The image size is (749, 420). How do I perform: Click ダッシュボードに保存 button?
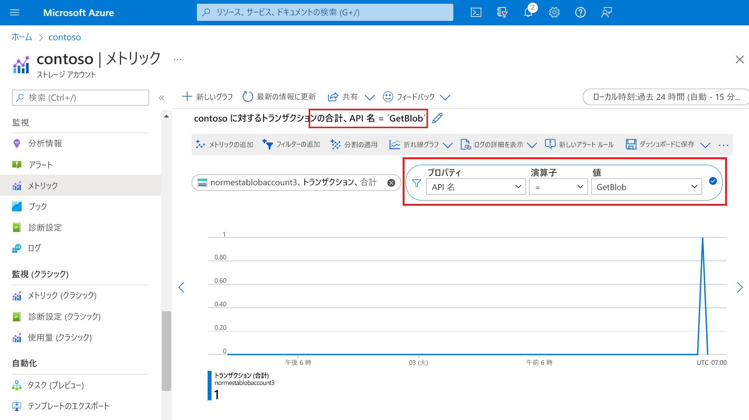660,145
